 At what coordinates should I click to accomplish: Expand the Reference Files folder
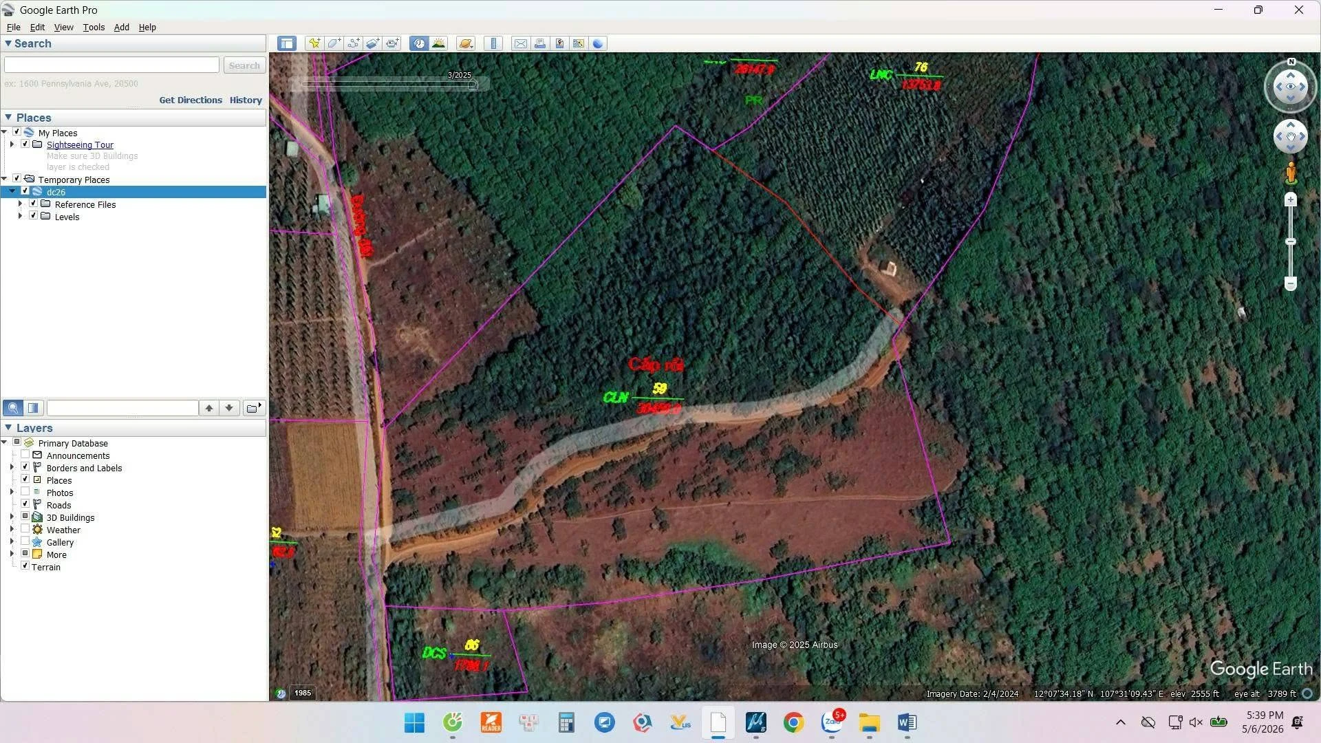coord(20,204)
